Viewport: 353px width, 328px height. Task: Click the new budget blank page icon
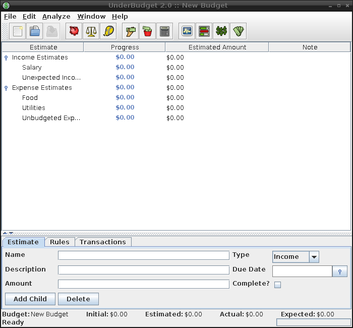coord(17,31)
